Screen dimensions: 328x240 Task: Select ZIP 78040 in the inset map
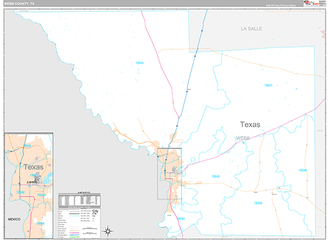coord(21,192)
